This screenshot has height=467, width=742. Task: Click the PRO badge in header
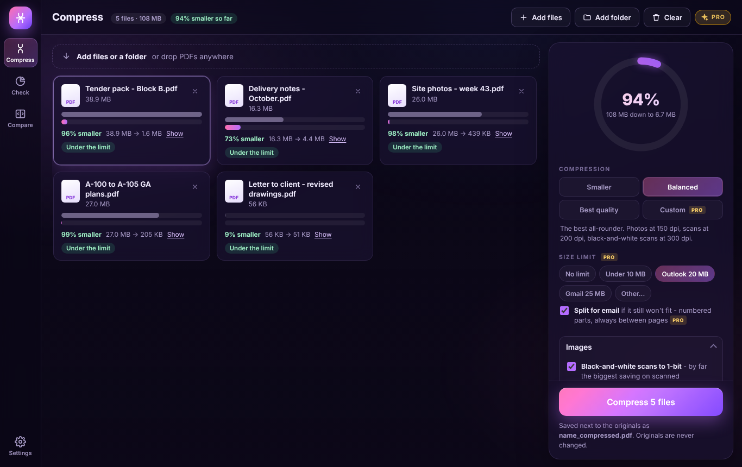713,17
